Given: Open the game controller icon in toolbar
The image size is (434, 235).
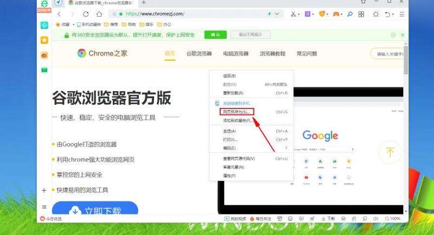Looking at the screenshot, I should tap(336, 14).
